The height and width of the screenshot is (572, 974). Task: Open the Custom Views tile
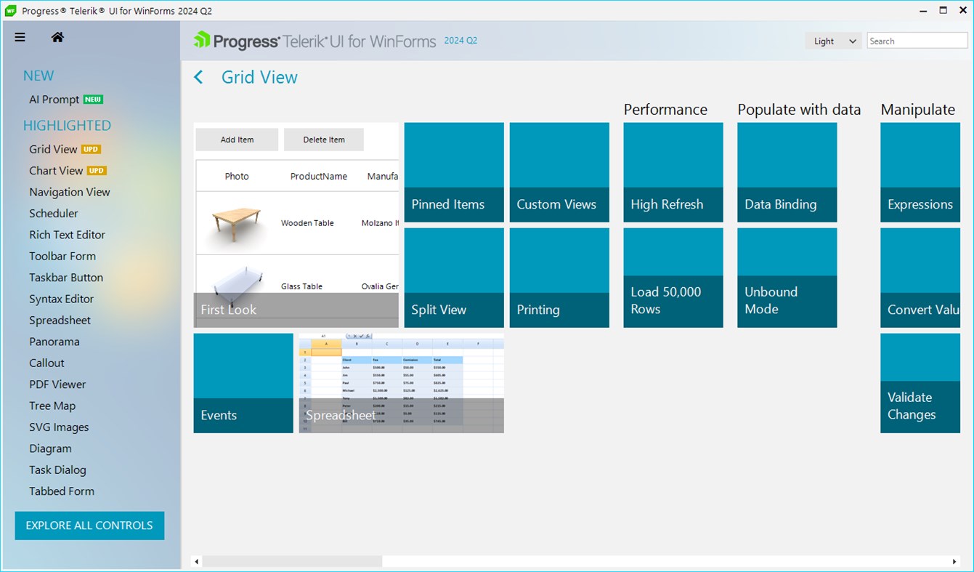(x=559, y=172)
